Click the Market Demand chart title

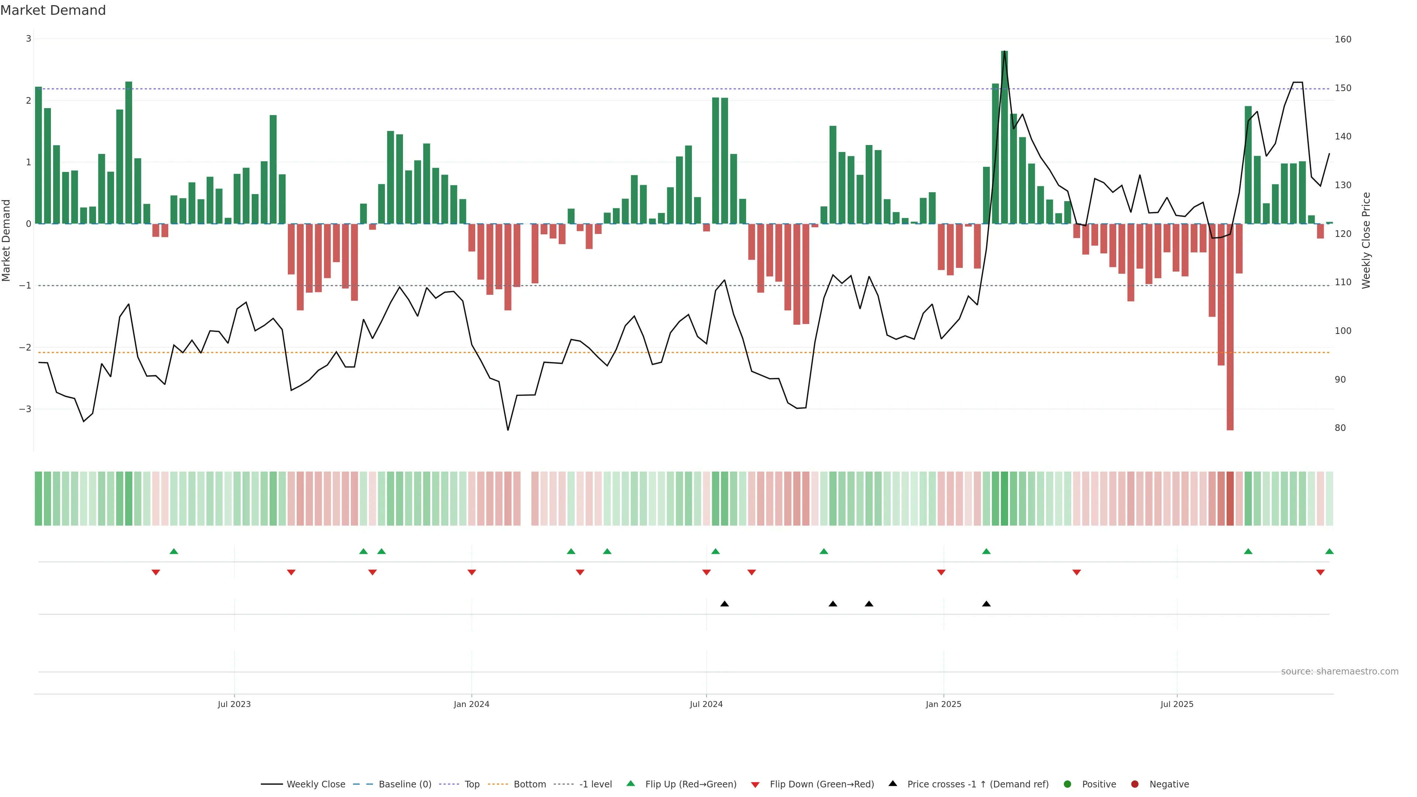[53, 10]
